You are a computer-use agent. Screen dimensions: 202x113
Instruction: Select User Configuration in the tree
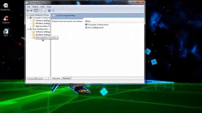[40, 29]
